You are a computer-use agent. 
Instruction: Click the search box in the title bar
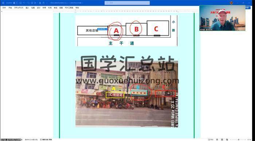tap(127, 3)
